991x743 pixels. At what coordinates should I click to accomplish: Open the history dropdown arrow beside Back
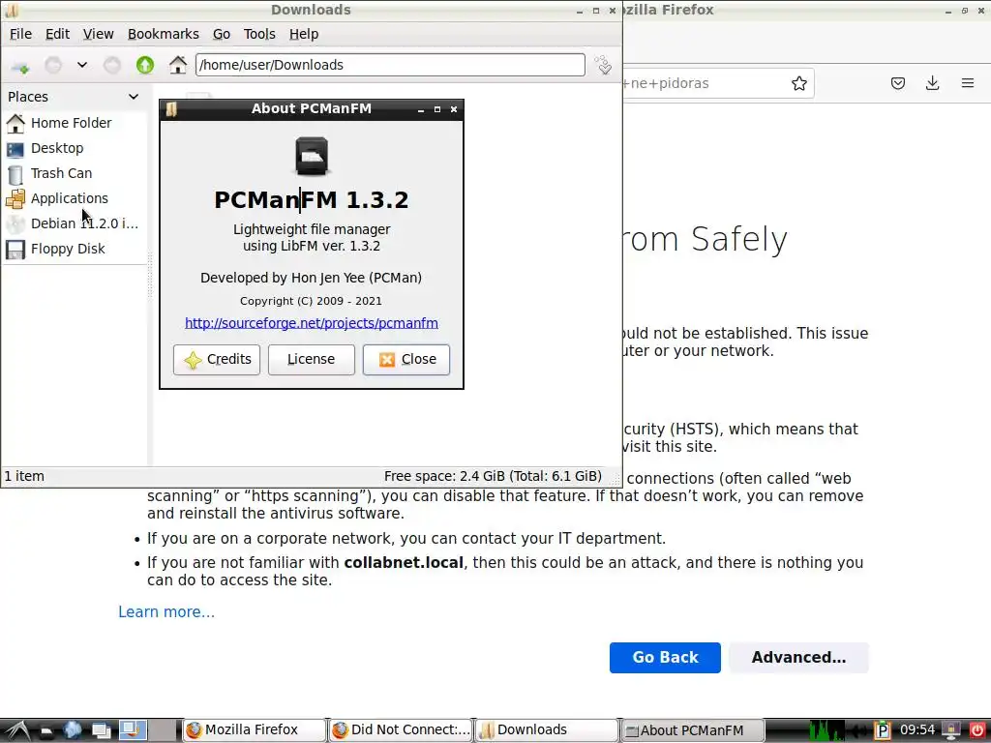82,65
